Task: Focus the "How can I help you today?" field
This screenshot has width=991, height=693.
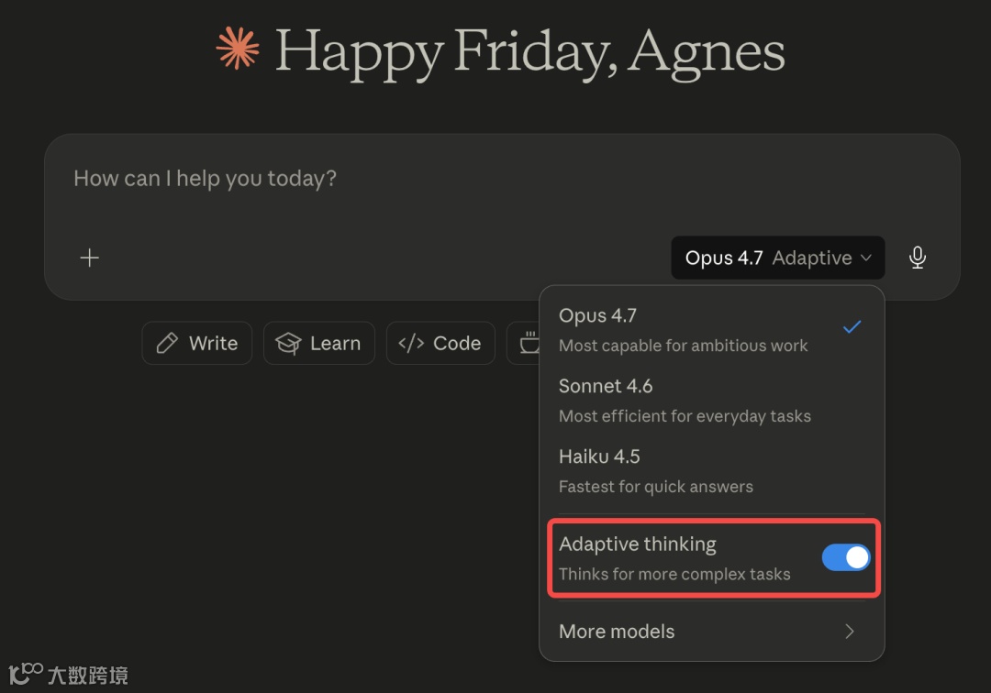Action: (367, 179)
